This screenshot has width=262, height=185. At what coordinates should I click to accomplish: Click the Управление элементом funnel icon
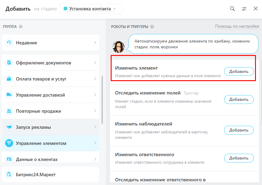click(x=9, y=143)
